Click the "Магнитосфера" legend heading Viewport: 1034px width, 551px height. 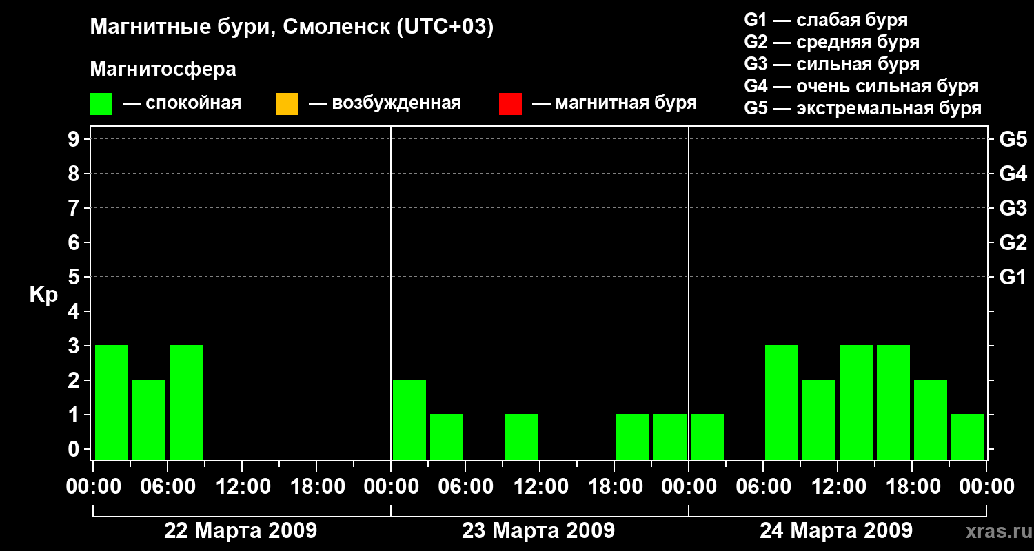point(163,70)
